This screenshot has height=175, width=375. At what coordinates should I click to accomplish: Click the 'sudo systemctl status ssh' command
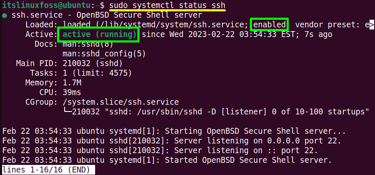click(x=167, y=5)
